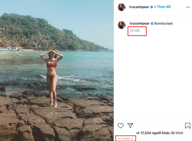This screenshot has width=192, height=141.
Task: Share the post via paper plane icon
Action: pyautogui.click(x=130, y=126)
